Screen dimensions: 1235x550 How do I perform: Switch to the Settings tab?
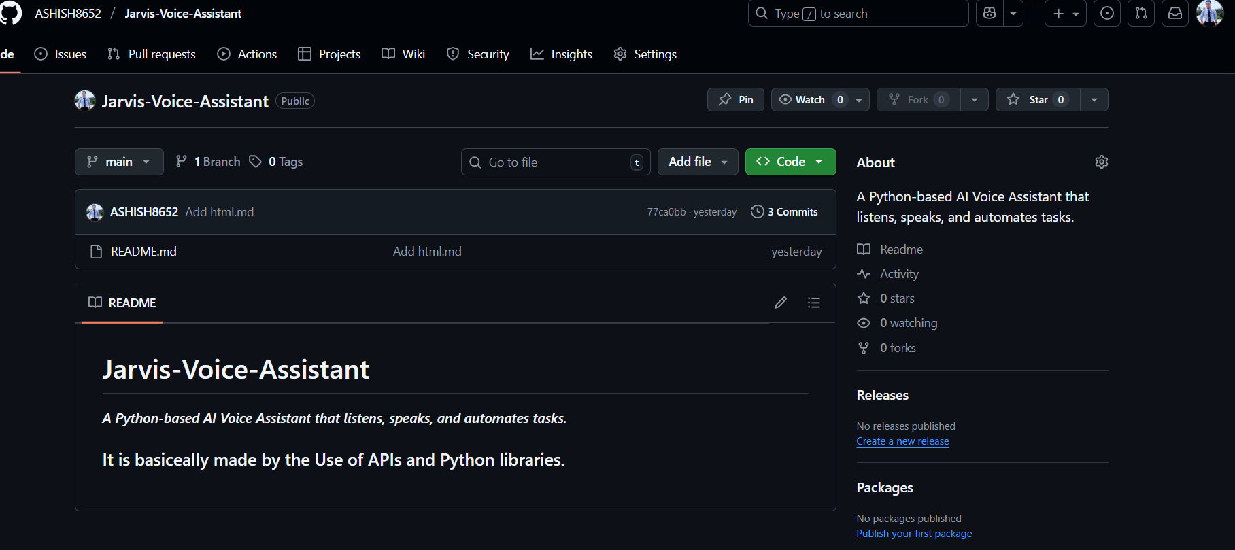tap(645, 54)
